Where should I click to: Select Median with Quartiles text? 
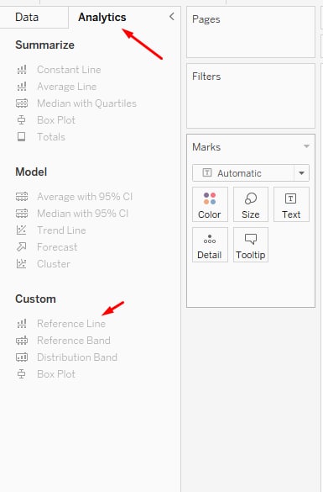[x=86, y=103]
